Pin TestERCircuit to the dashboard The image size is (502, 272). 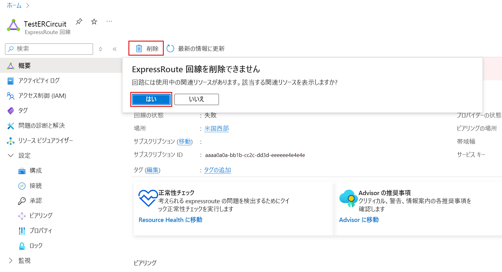click(79, 22)
